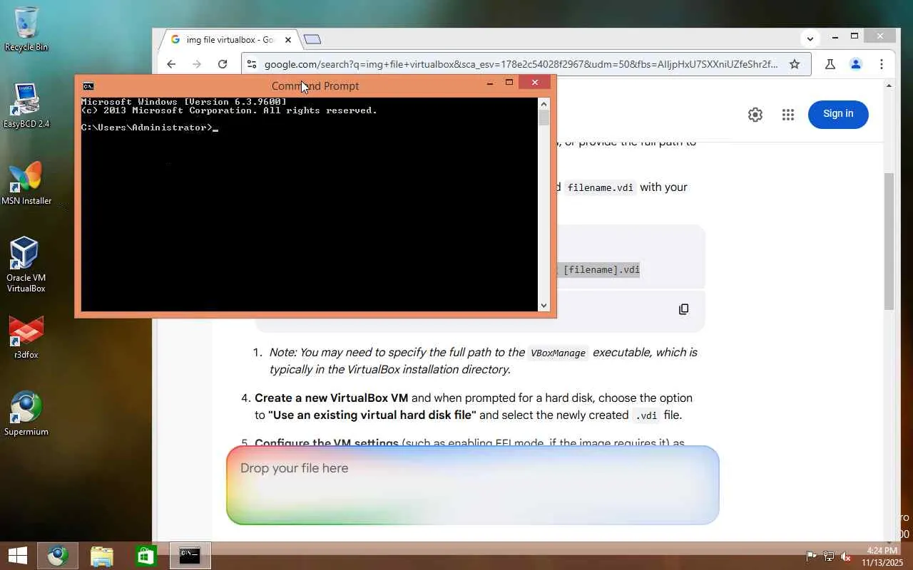Click the '.vdi' code text in step 4
913x570 pixels.
pos(646,415)
